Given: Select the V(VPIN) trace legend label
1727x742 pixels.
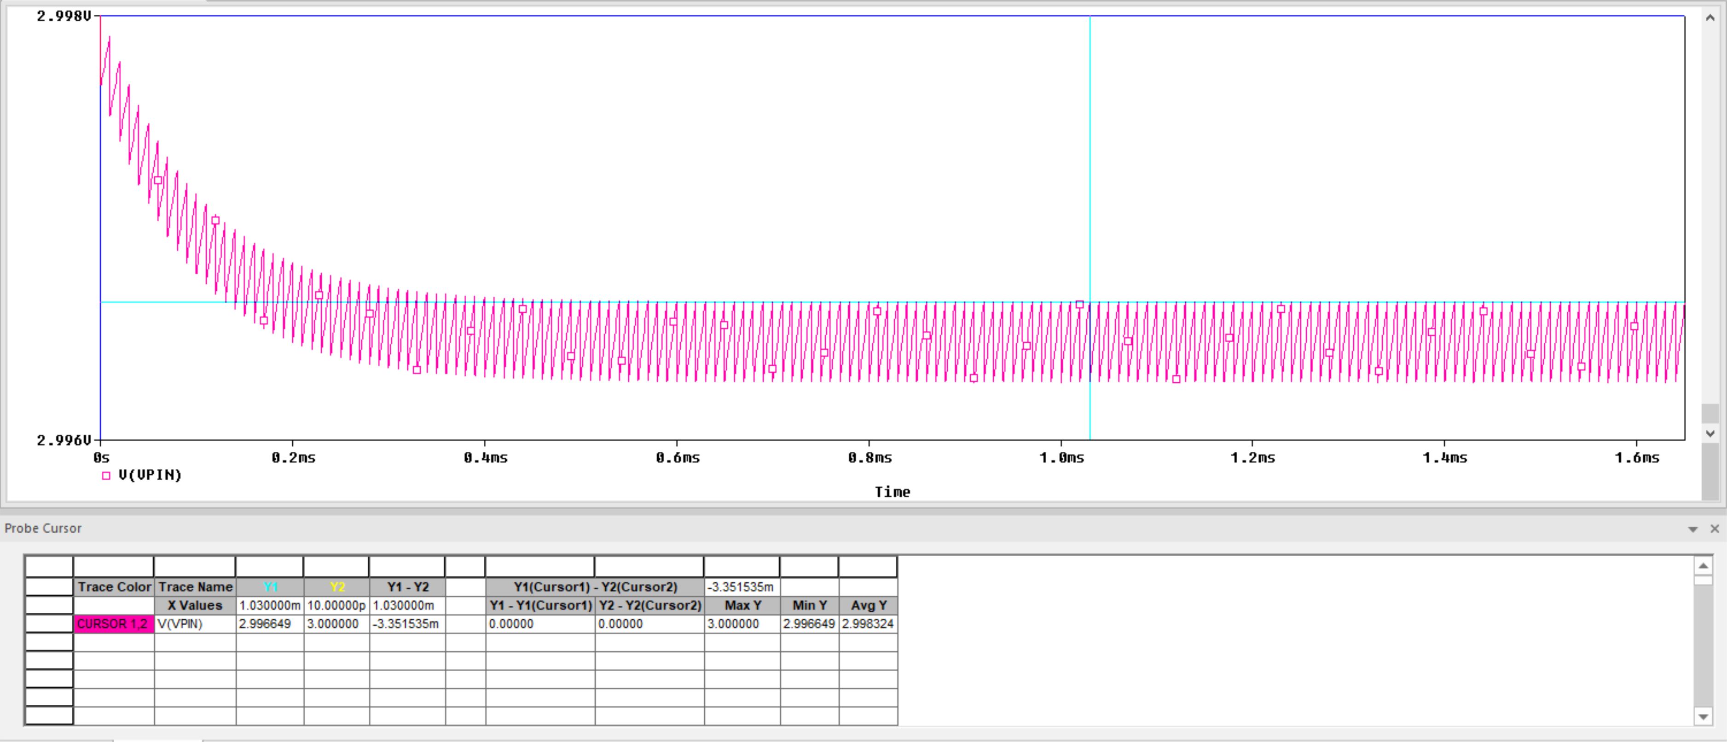Looking at the screenshot, I should click(150, 475).
